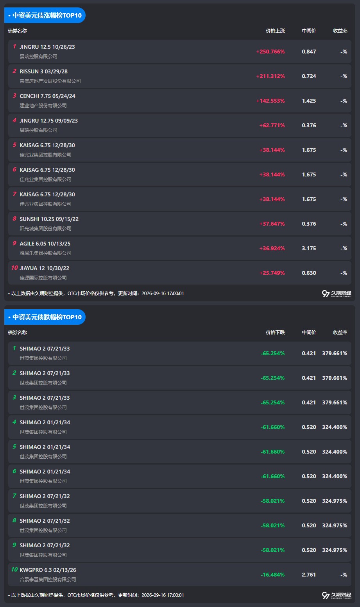Click 379.661% yield in losers rank 1 row
360x607 pixels.
click(335, 353)
